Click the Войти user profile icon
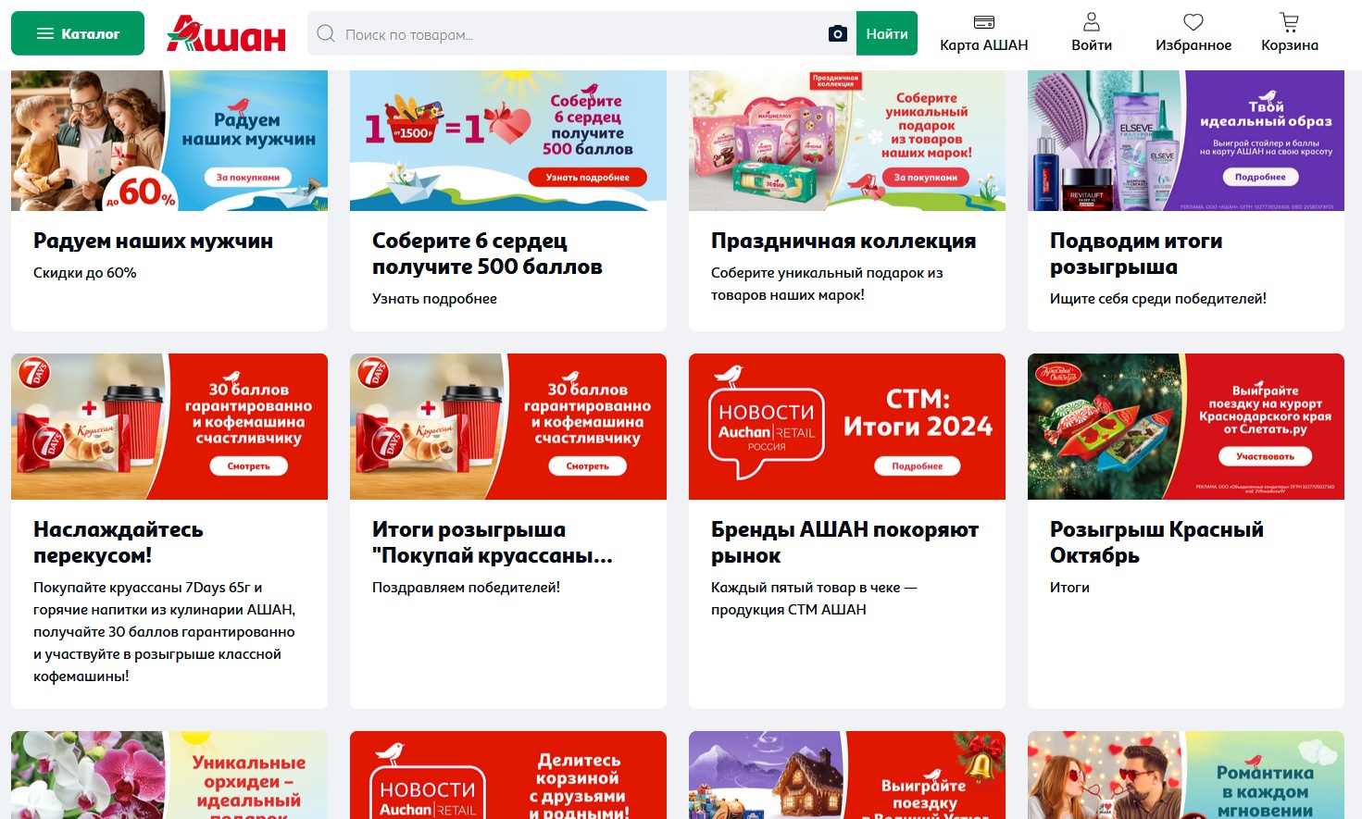The image size is (1362, 819). pos(1092,22)
